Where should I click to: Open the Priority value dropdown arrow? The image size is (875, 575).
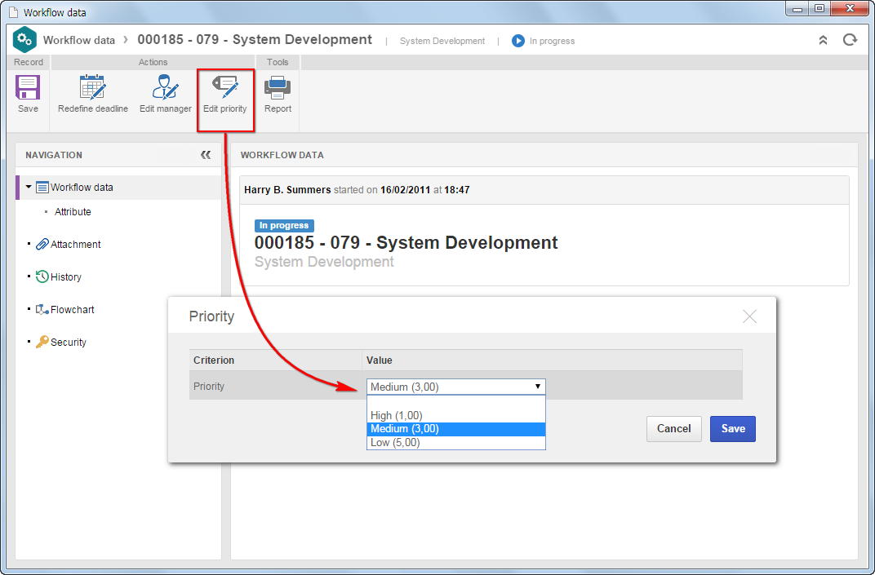pos(537,387)
